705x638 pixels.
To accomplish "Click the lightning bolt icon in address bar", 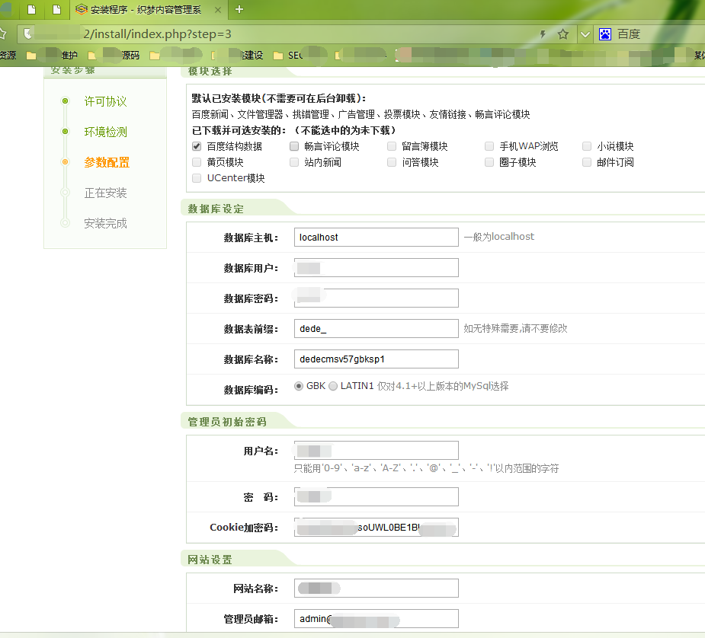I will pyautogui.click(x=543, y=34).
